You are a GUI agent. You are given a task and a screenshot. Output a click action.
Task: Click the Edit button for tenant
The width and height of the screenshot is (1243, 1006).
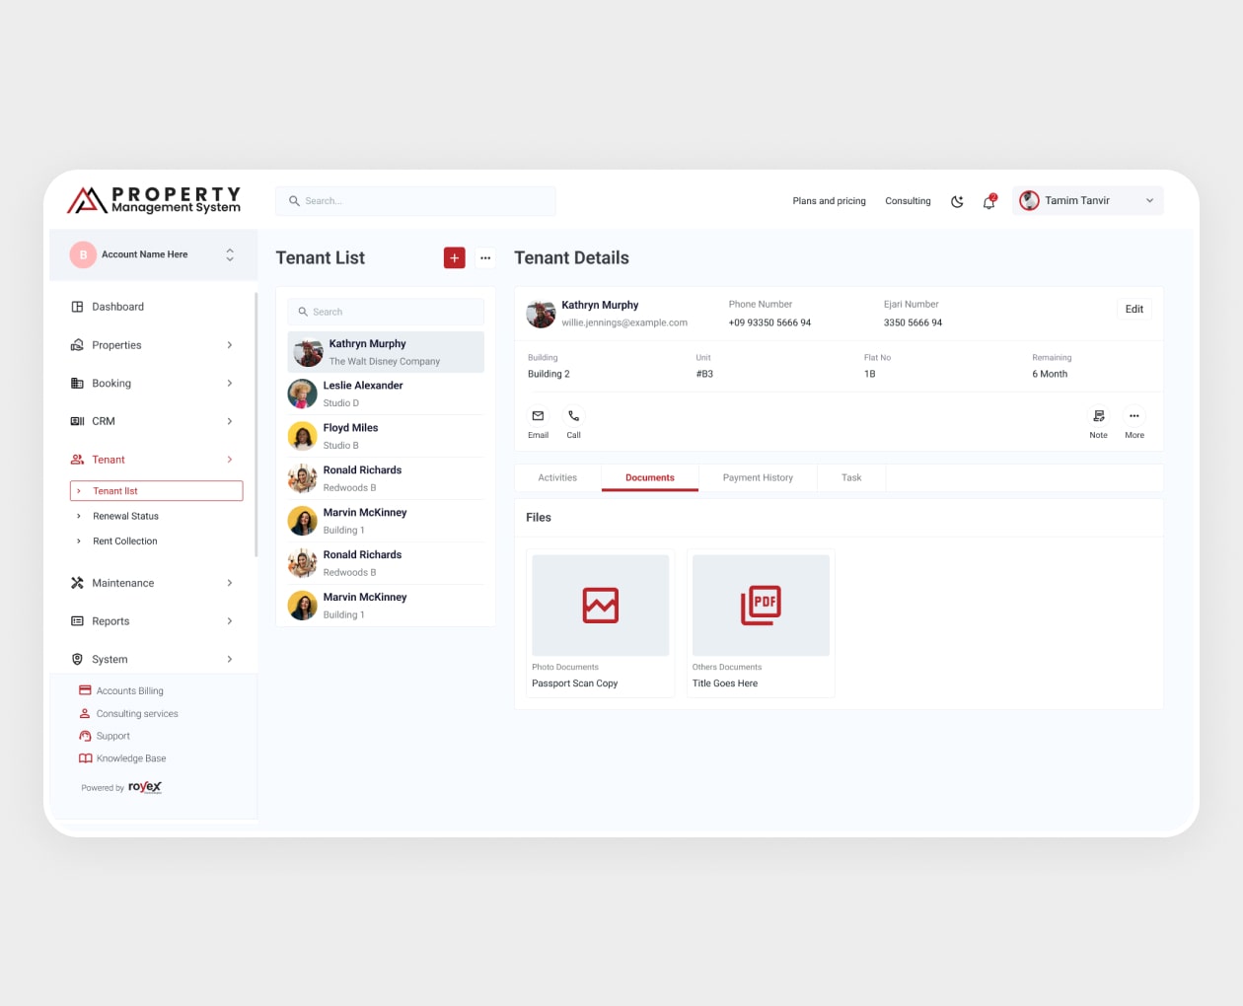click(1133, 309)
